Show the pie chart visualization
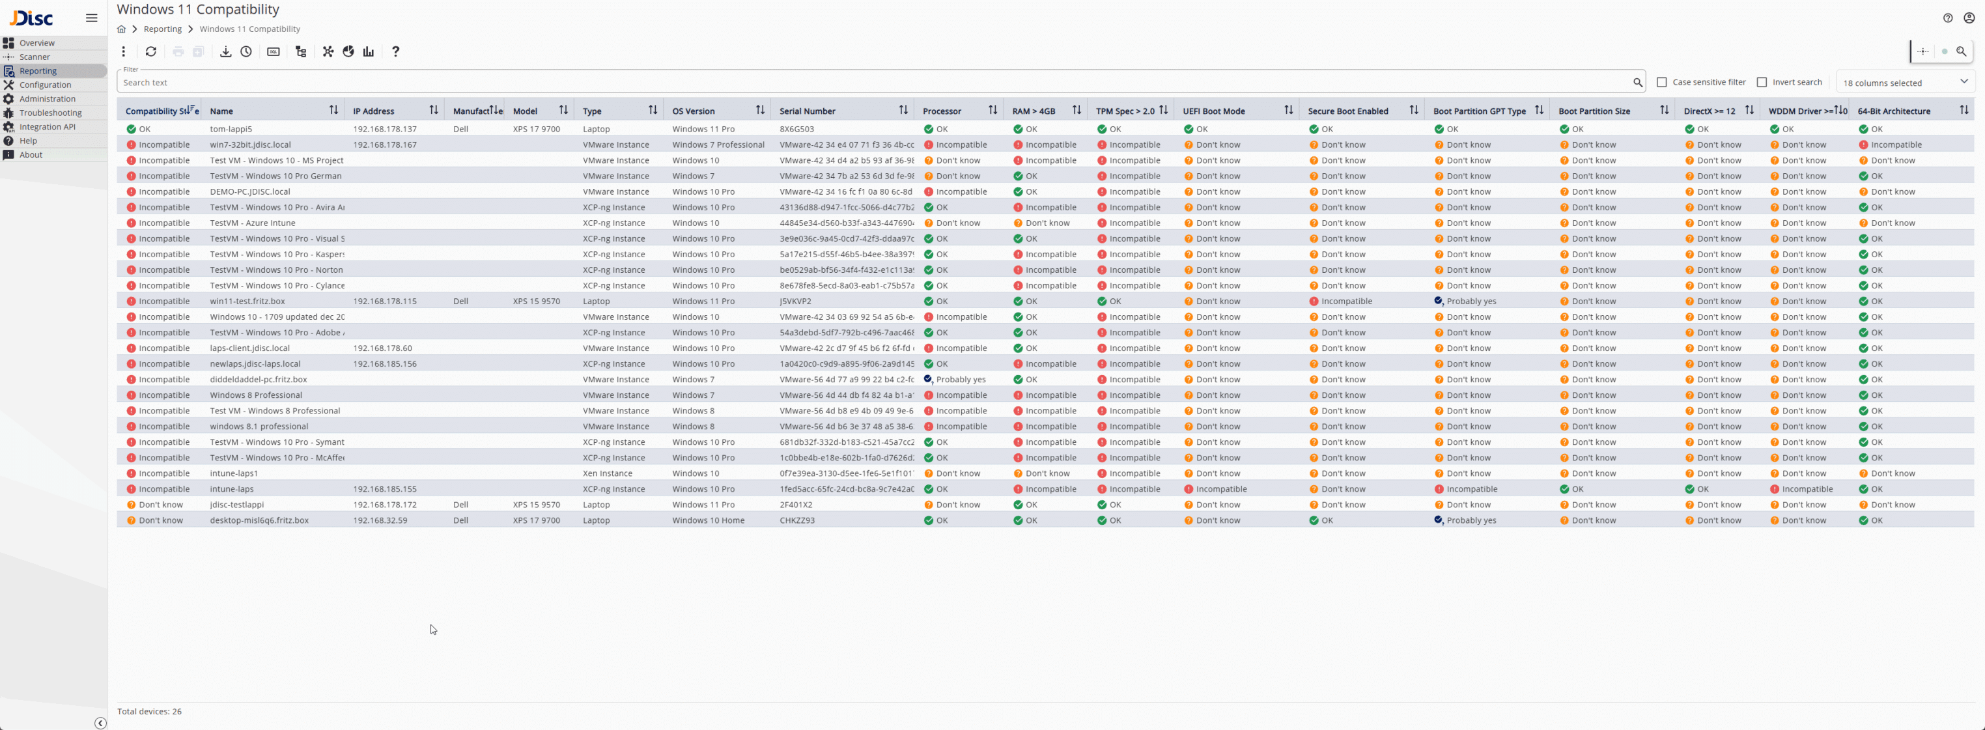Viewport: 1985px width, 730px height. [348, 51]
